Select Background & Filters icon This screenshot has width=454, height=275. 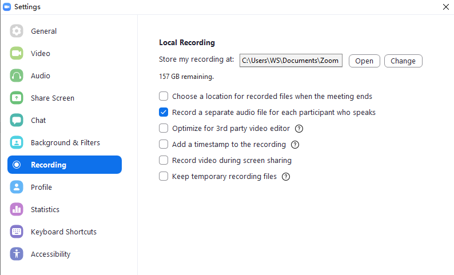click(x=17, y=142)
